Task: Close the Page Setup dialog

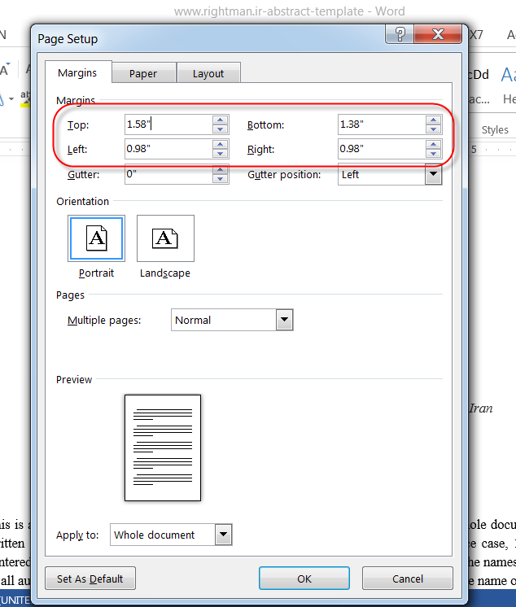Action: pos(439,34)
